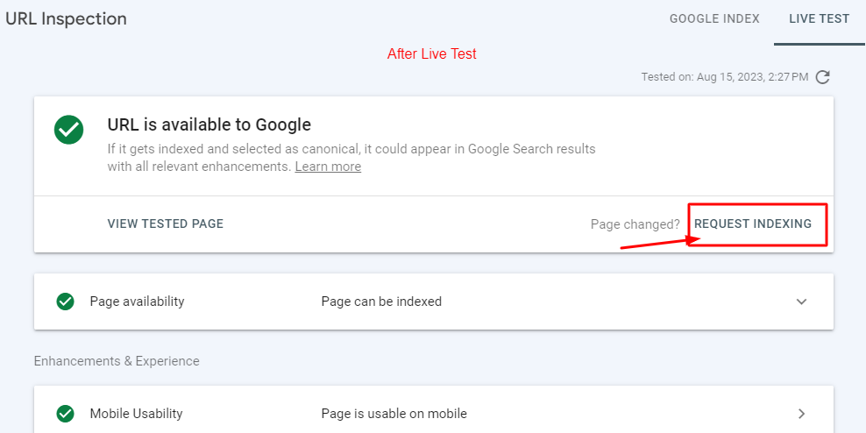Click the large green checkmark status icon
Image resolution: width=866 pixels, height=433 pixels.
[68, 130]
